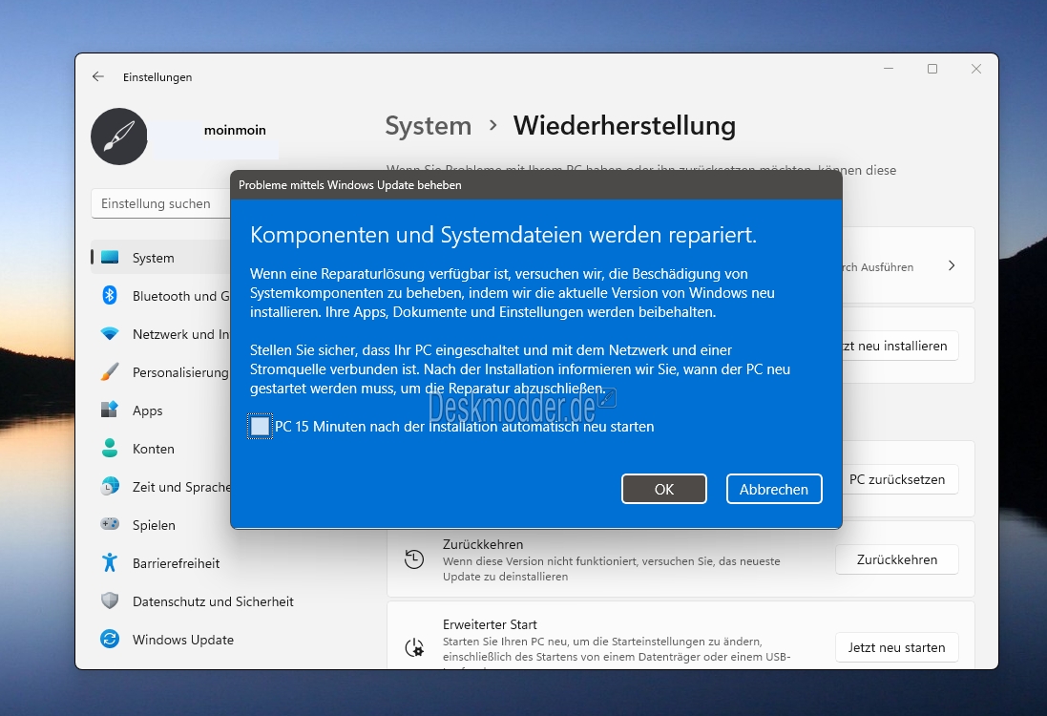
Task: Click the Konten person icon
Action: click(110, 448)
